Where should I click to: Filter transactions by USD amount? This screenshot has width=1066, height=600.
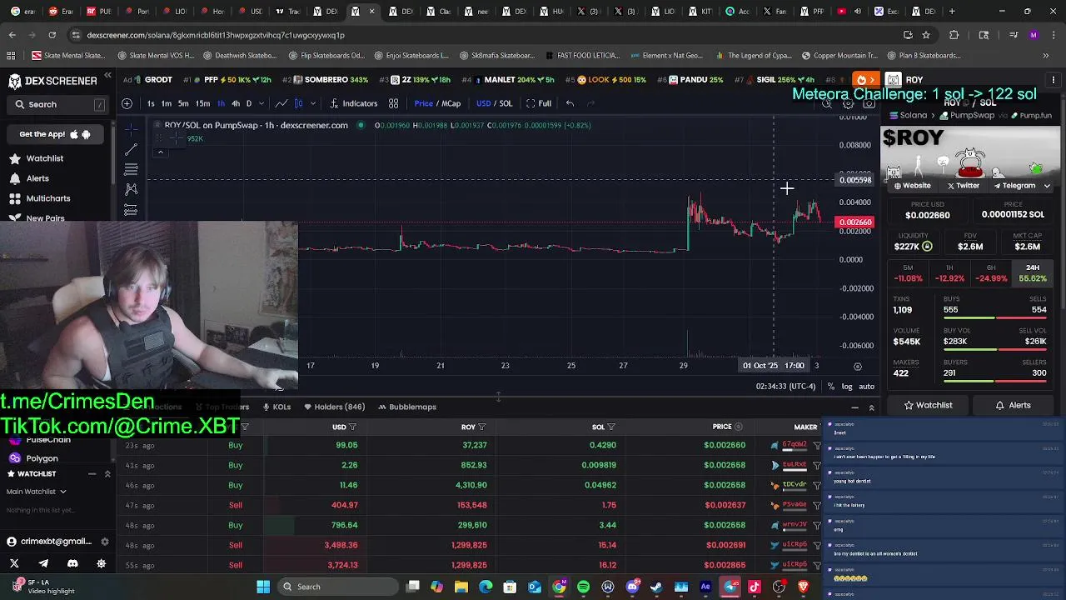tap(352, 427)
